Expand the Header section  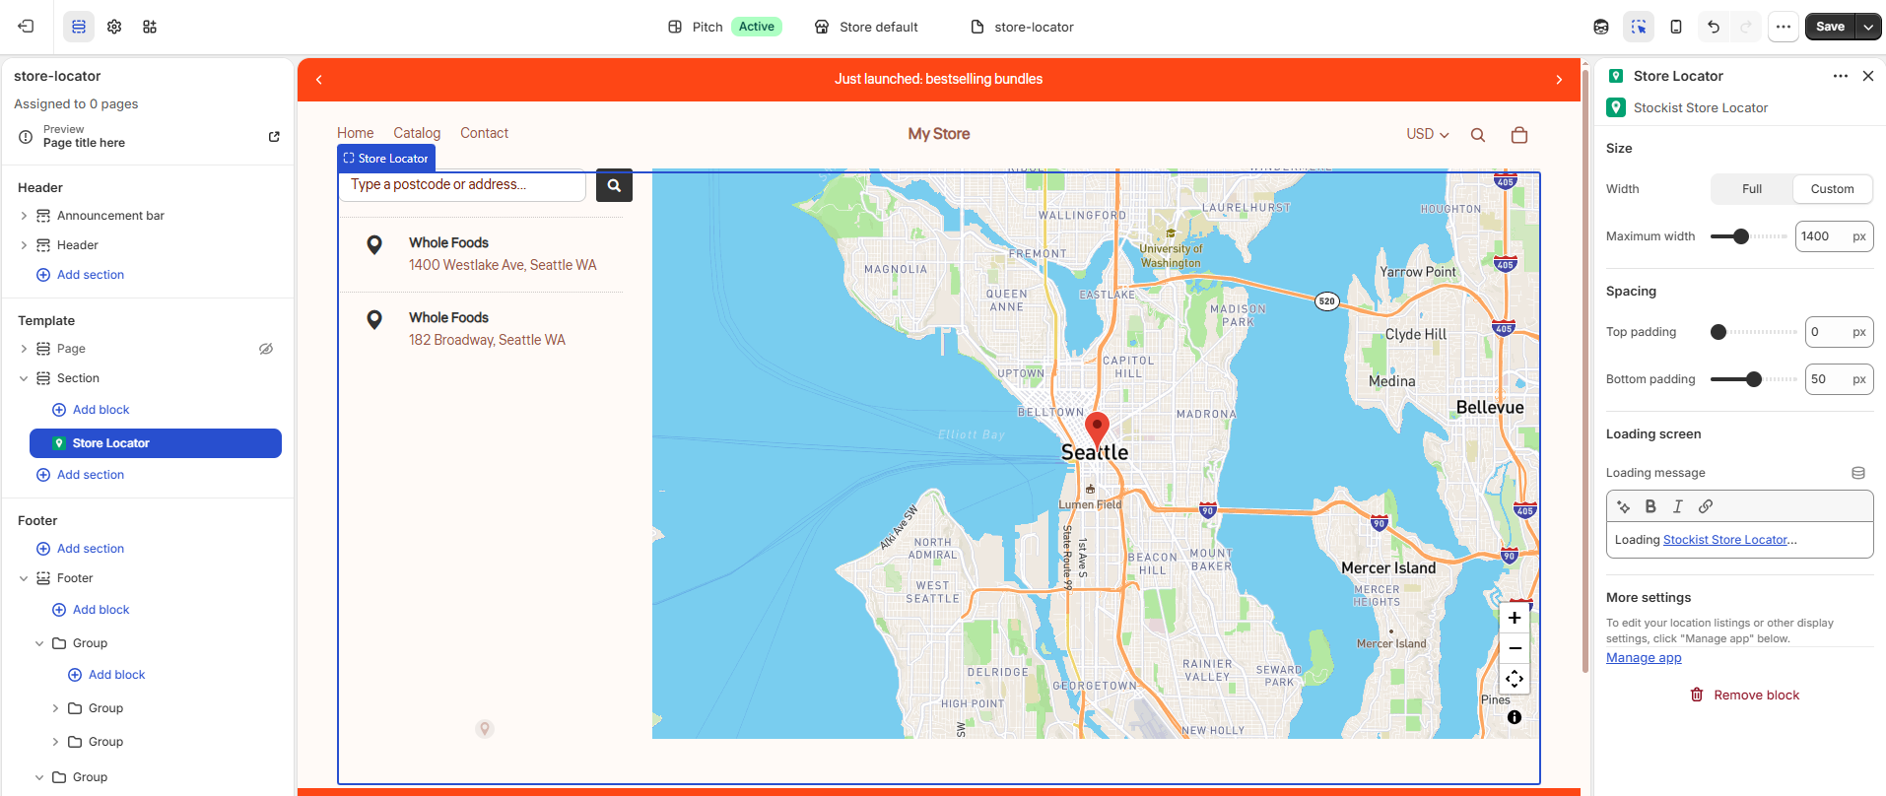point(24,245)
